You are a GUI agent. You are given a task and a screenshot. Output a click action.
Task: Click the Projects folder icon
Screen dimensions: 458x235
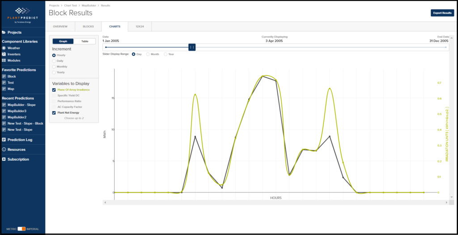click(4, 32)
